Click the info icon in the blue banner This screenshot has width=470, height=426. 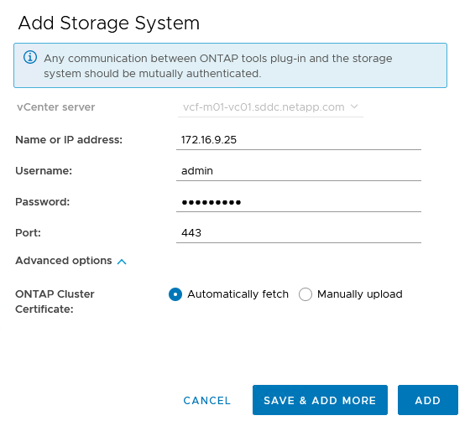[x=30, y=57]
